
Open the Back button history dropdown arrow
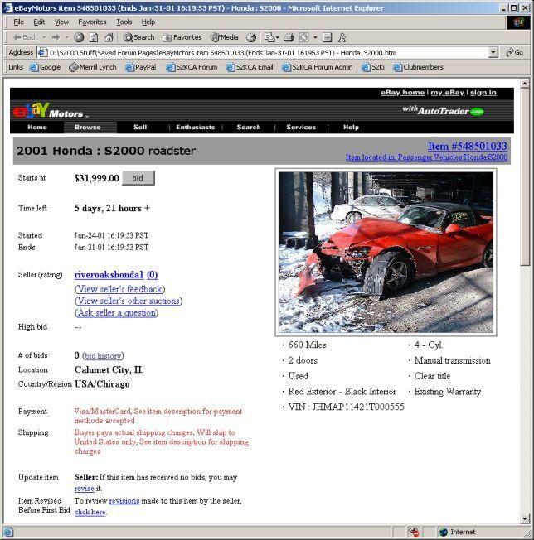(x=44, y=37)
